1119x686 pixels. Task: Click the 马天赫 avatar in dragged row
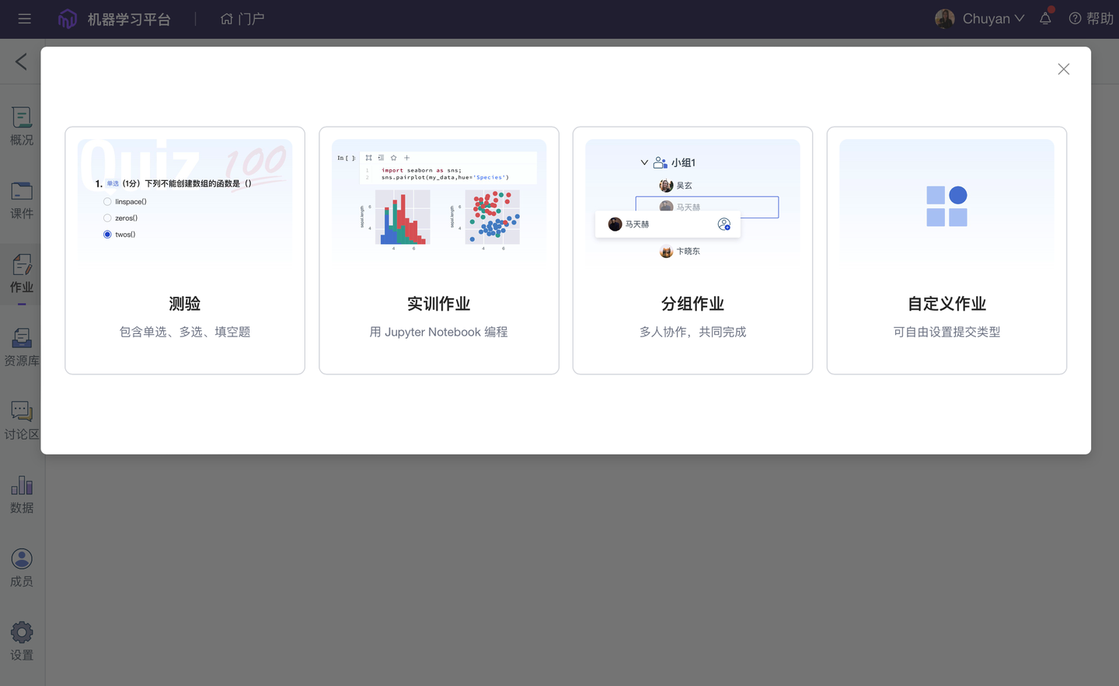click(615, 225)
